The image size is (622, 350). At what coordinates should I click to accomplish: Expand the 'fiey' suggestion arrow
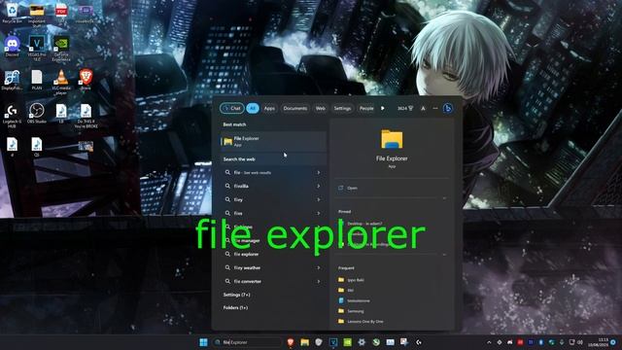click(319, 199)
